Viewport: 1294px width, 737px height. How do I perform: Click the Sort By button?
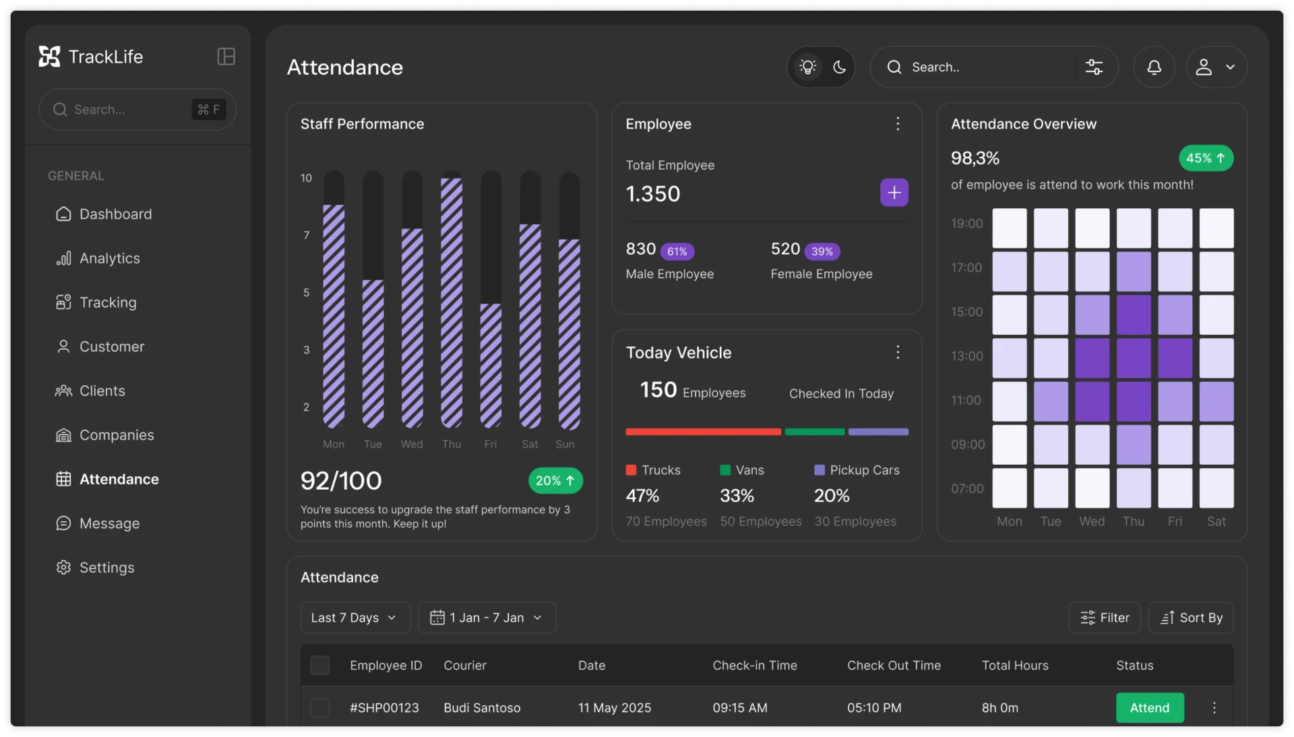[1190, 618]
